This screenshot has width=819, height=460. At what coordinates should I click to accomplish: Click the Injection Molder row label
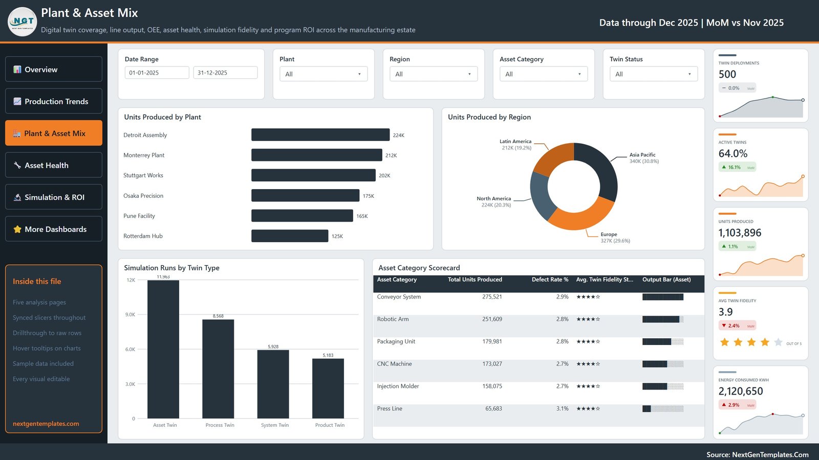click(398, 386)
